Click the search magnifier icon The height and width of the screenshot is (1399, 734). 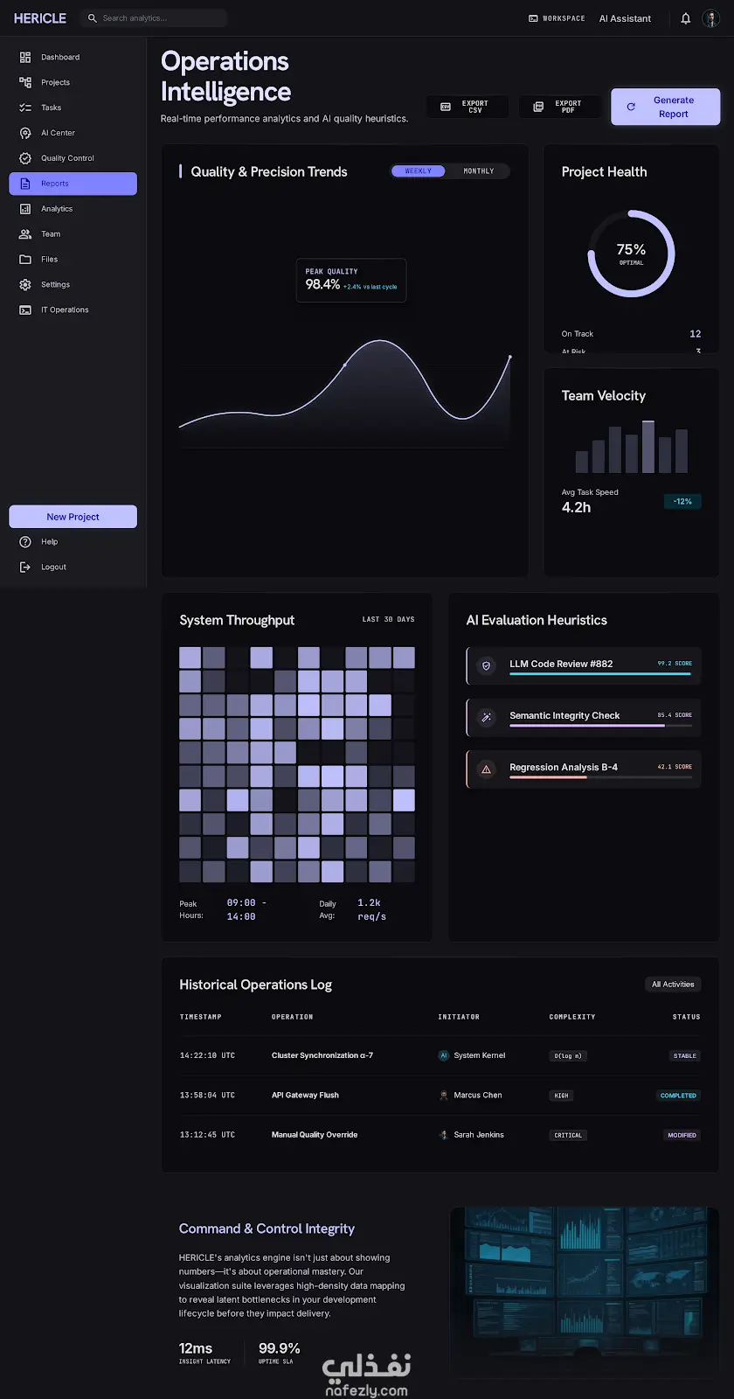pyautogui.click(x=93, y=18)
